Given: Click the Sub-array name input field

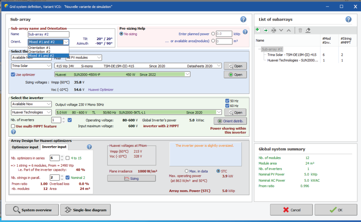Looking at the screenshot, I should click(x=48, y=34).
